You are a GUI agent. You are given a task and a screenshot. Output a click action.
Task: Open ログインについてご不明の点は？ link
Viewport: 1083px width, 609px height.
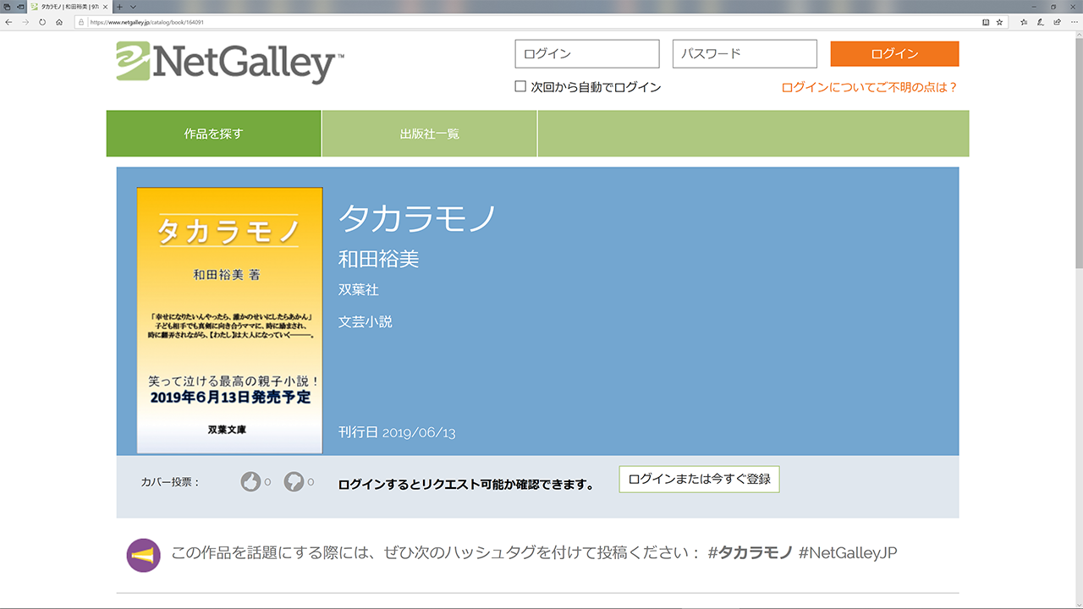point(870,87)
